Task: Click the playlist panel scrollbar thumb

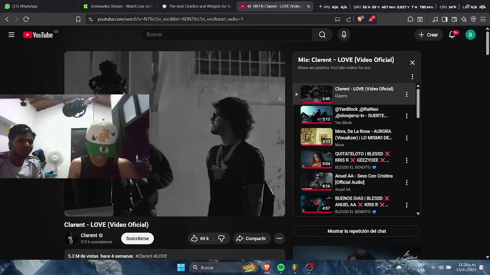Action: (418, 103)
